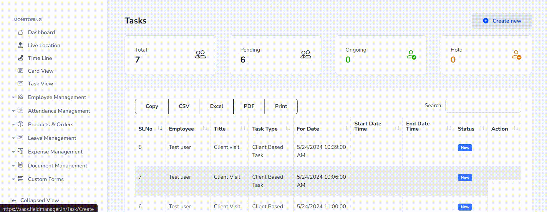
Task: Sort table by Start Date Time arrows
Action: tap(397, 128)
